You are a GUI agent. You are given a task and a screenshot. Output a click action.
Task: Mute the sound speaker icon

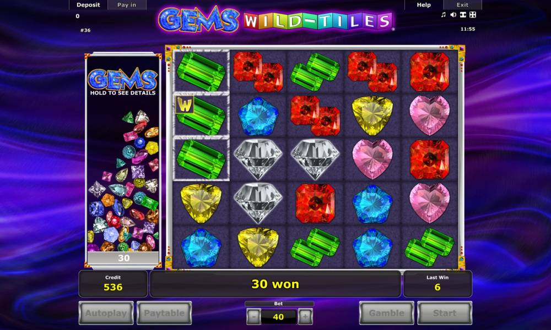point(453,14)
